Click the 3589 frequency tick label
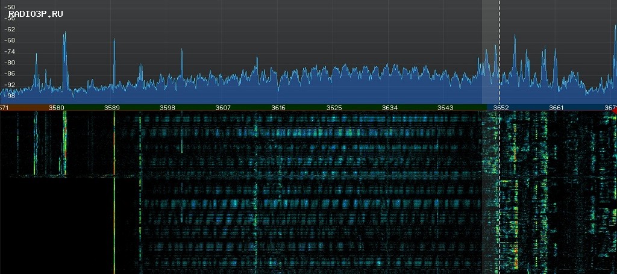617x274 pixels. 112,108
